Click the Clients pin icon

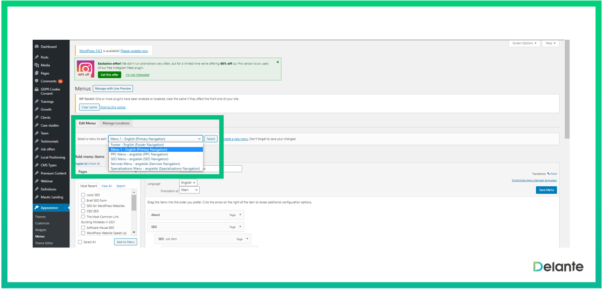[36, 117]
